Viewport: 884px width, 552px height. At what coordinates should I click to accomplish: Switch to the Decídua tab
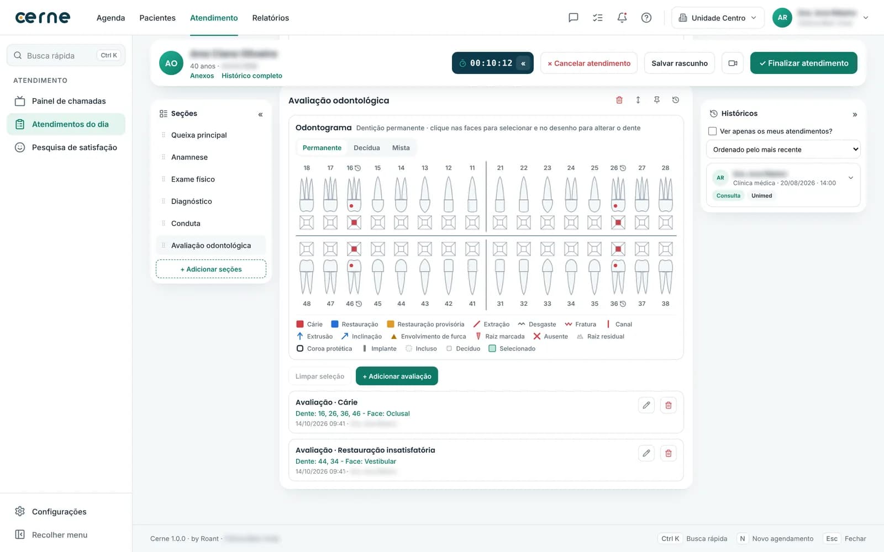(x=367, y=148)
